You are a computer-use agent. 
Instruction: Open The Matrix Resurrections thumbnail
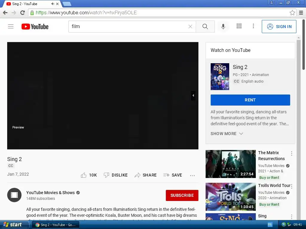point(231,164)
